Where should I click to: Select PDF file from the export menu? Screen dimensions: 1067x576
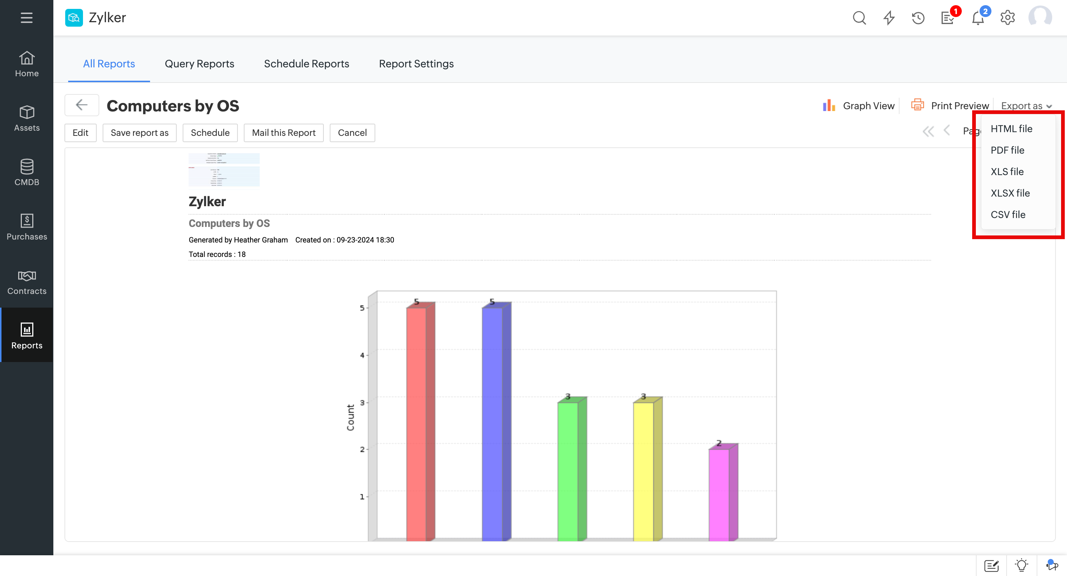(x=1007, y=150)
